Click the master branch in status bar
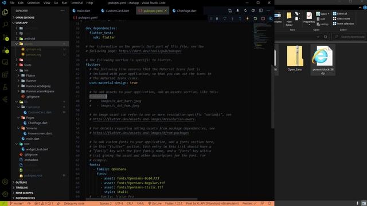The height and width of the screenshot is (206, 367). tap(17, 204)
